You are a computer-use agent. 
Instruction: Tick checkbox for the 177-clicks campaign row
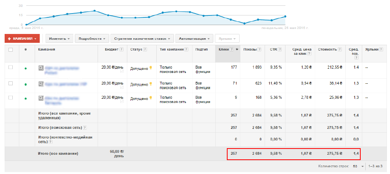10,67
